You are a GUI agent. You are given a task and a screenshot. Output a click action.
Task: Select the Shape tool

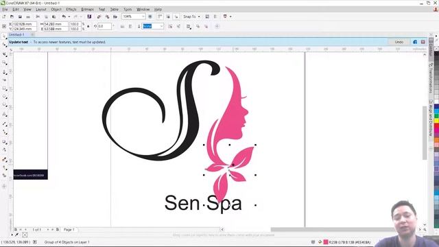pyautogui.click(x=4, y=45)
